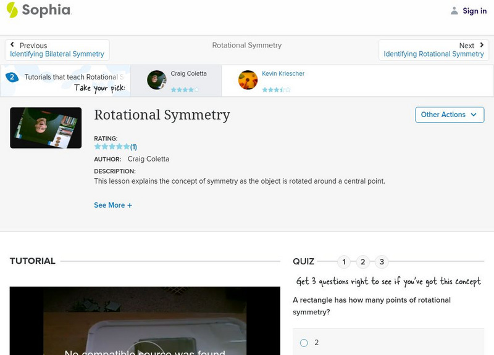
Task: Click Craig Coletta's avatar picture
Action: tap(157, 80)
